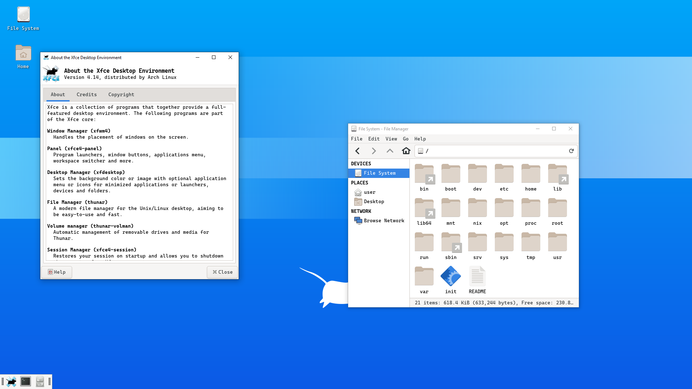This screenshot has height=389, width=692.
Task: Select File System in the Devices sidebar
Action: [x=379, y=173]
